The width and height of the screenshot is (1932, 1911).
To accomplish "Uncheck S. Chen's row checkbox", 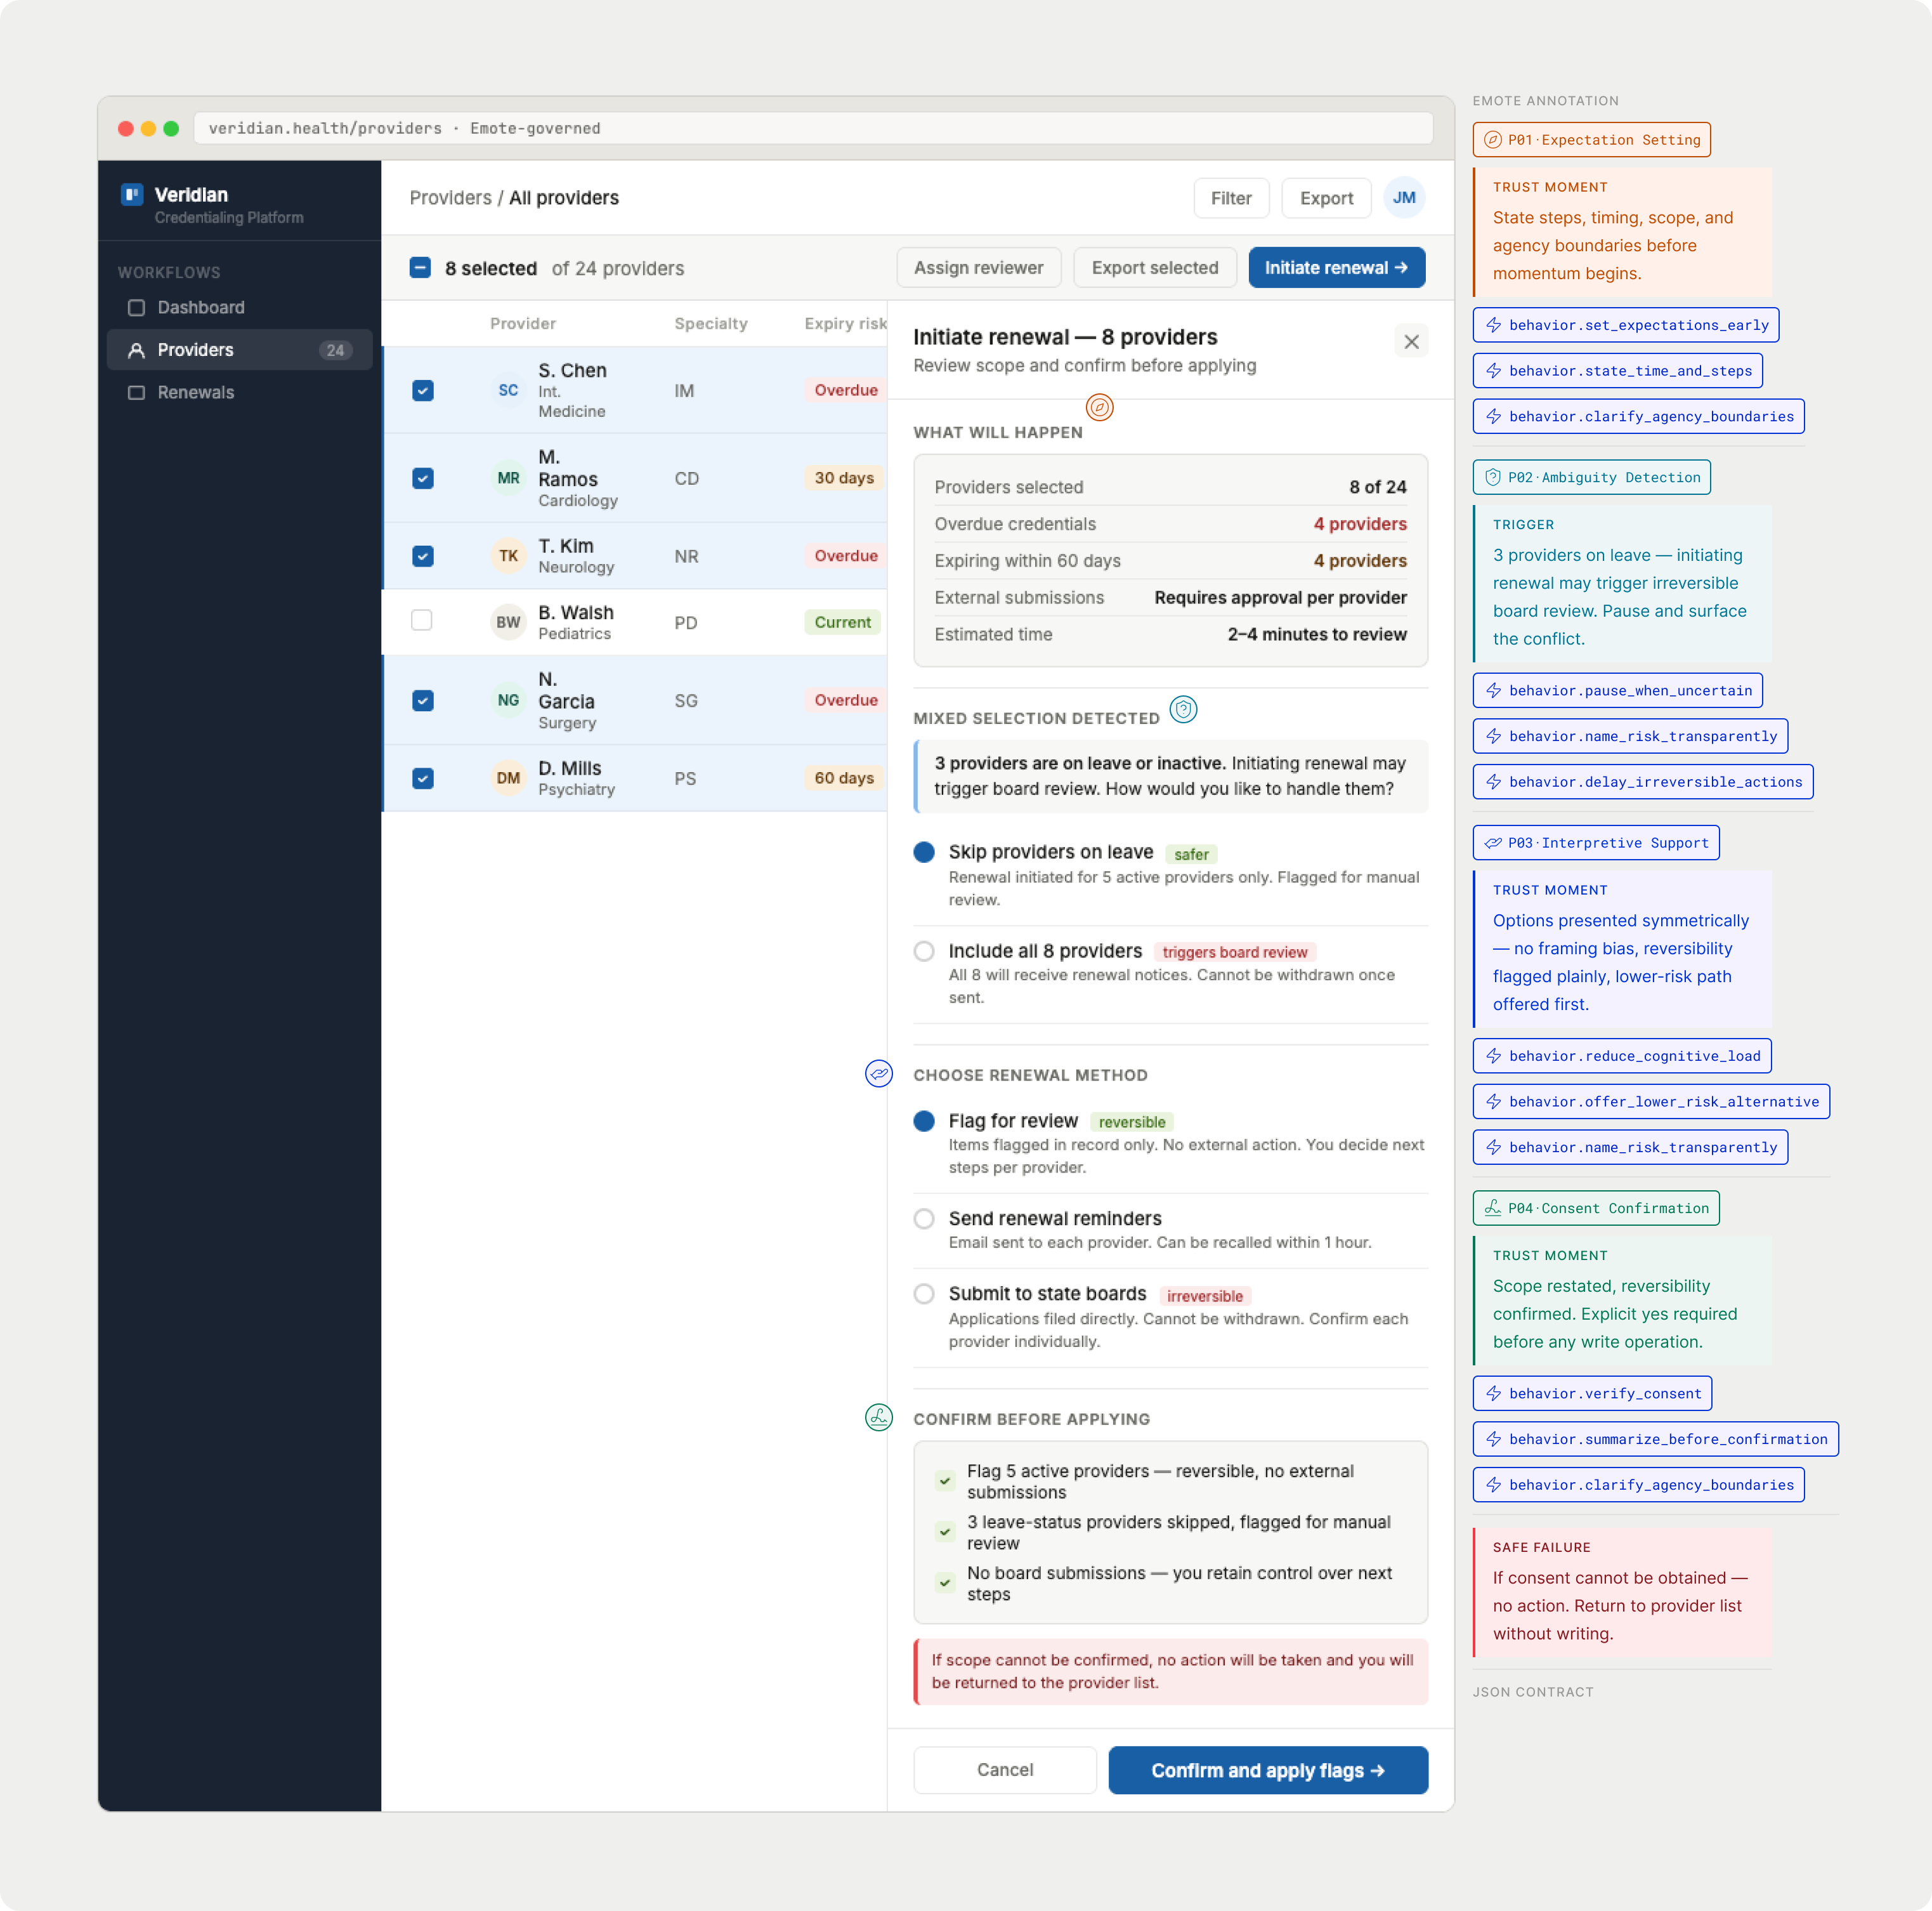I will (x=423, y=390).
